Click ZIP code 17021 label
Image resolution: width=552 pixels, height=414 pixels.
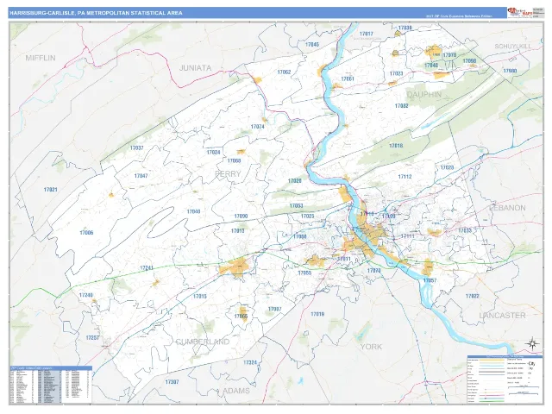click(x=51, y=190)
